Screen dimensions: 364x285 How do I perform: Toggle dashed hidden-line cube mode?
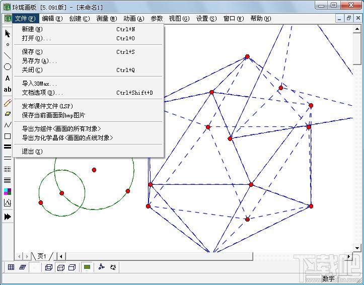coord(60,267)
